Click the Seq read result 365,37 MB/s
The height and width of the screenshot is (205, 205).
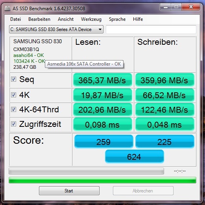pyautogui.click(x=103, y=80)
